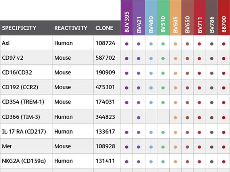The width and height of the screenshot is (230, 172).
Task: Click the BUV395 dot in the NKG2A row
Action: click(x=126, y=162)
